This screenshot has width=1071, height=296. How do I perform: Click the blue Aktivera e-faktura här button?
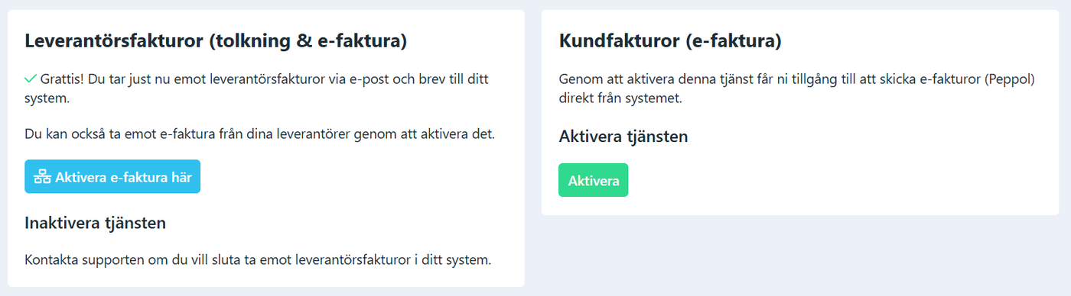(x=112, y=176)
